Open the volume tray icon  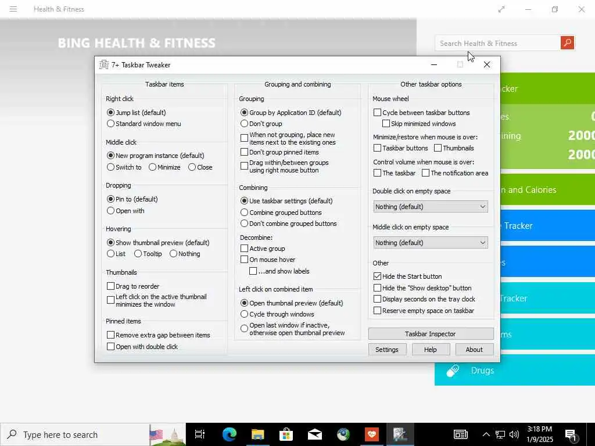514,434
